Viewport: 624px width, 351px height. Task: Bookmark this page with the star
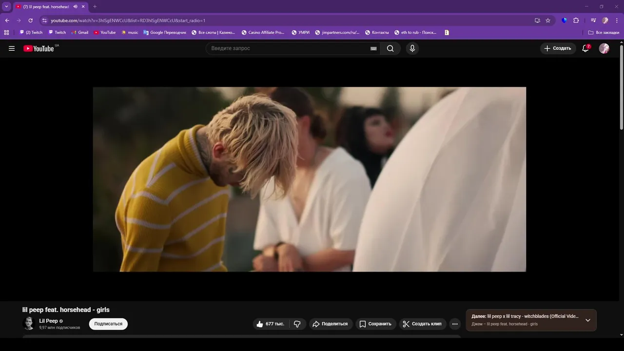coord(548,20)
